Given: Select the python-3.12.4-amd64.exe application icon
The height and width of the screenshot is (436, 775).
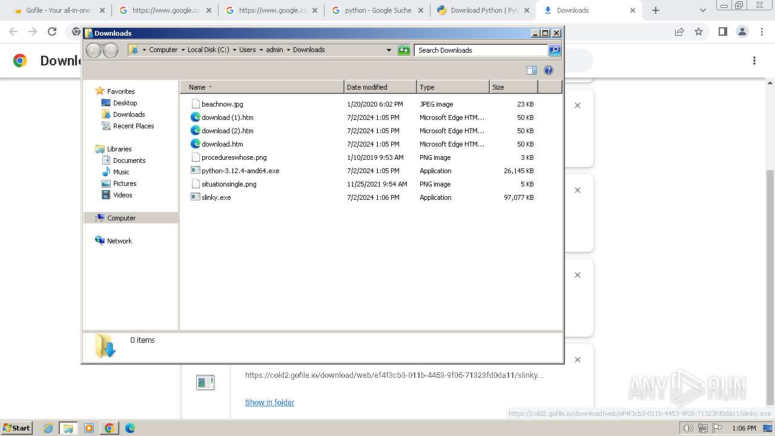Looking at the screenshot, I should click(195, 171).
